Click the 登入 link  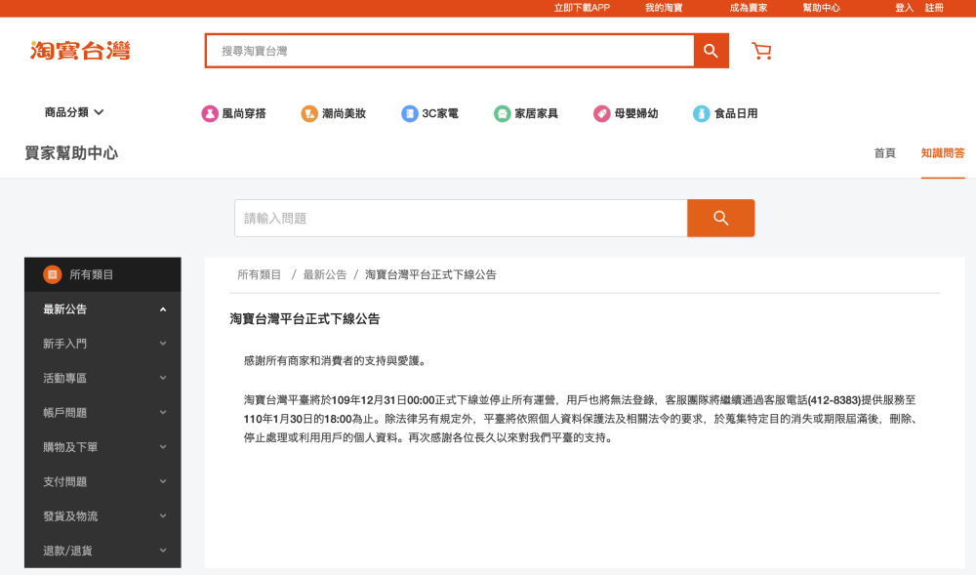click(x=905, y=8)
